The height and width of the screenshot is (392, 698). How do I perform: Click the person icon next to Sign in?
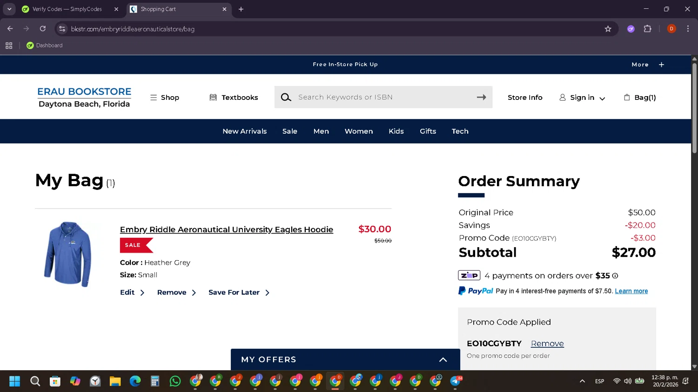[563, 98]
